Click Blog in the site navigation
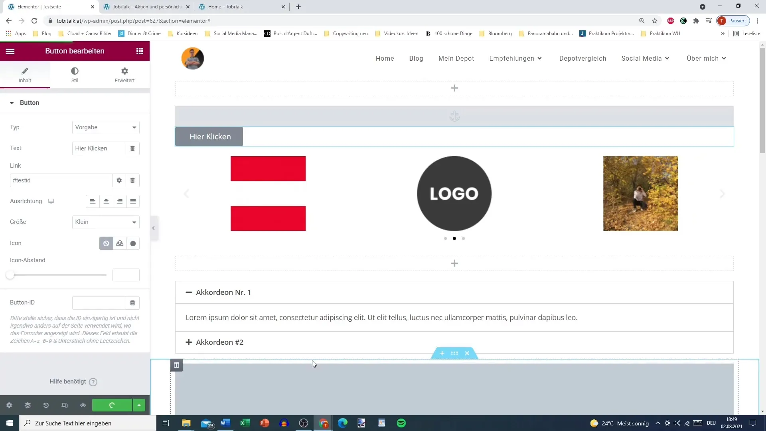 point(416,58)
